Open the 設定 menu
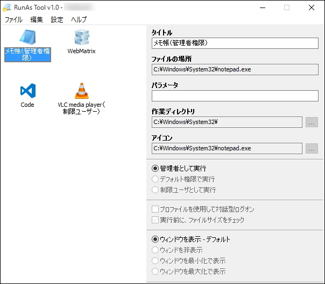Screen dimensions: 325x284 pos(57,20)
